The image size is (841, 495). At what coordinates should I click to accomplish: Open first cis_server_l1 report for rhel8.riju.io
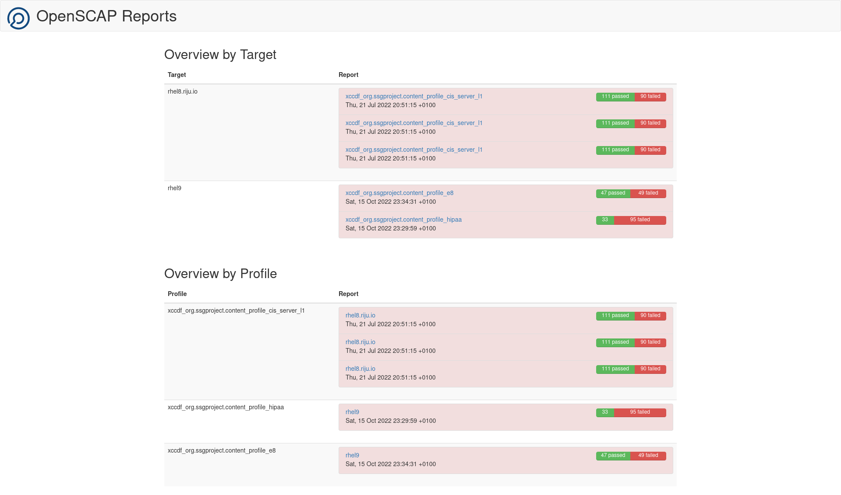click(x=413, y=96)
